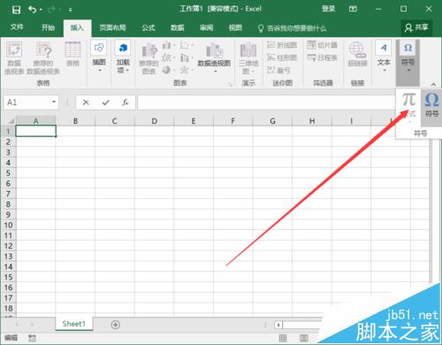Viewport: 442px width, 345px height.
Task: Click the Enter checkmark formula bar button
Action: pyautogui.click(x=105, y=103)
